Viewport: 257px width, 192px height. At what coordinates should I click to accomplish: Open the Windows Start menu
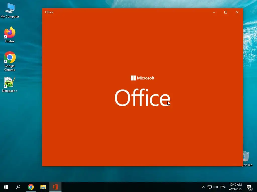point(6,187)
